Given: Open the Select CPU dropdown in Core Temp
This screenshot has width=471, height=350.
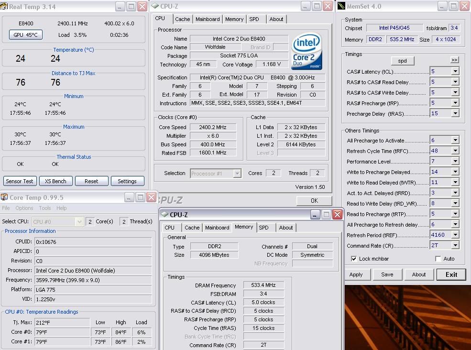Looking at the screenshot, I should pyautogui.click(x=79, y=222).
